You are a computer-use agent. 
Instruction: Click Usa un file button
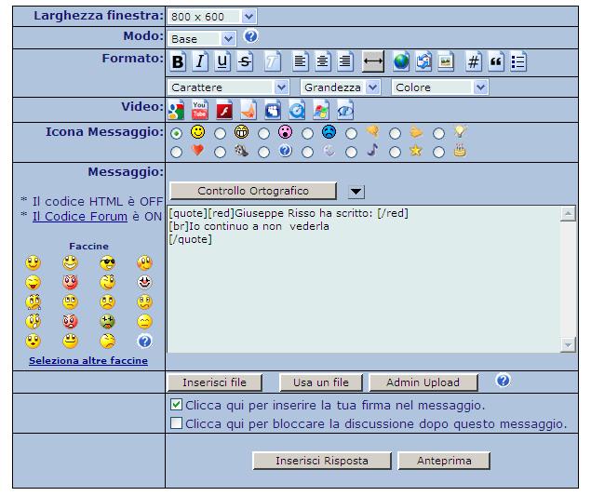pos(321,382)
